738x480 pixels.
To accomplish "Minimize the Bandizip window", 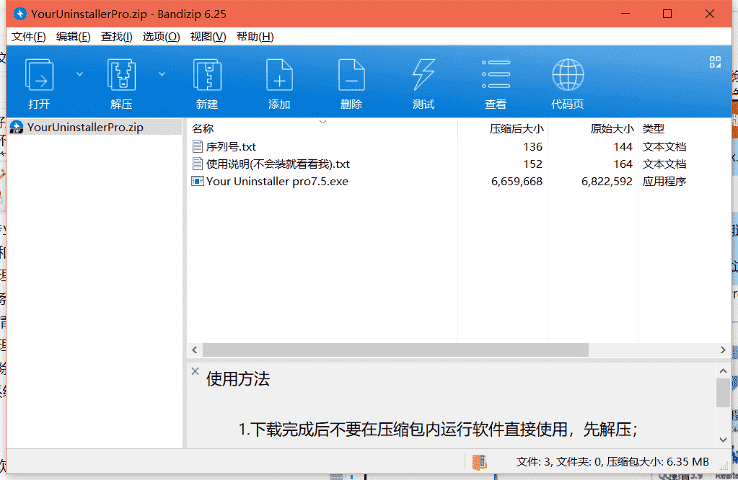I will pos(625,14).
